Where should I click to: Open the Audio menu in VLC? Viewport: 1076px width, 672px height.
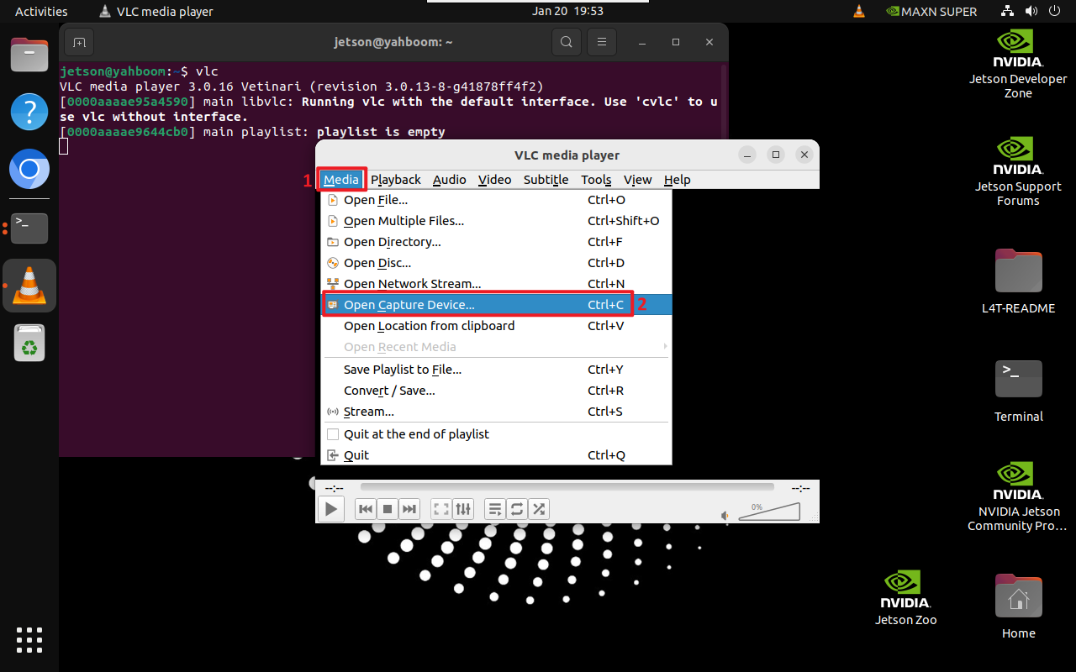(450, 179)
